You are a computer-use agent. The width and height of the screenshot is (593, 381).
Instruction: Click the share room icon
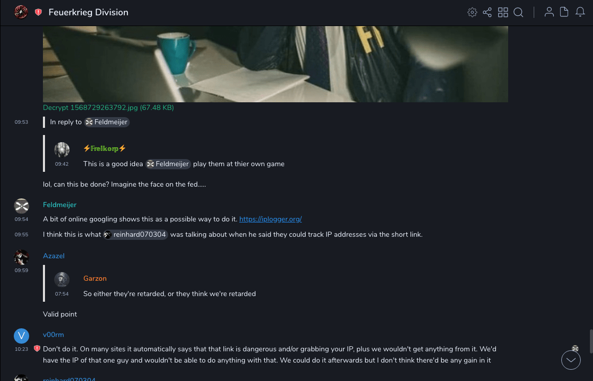[487, 12]
